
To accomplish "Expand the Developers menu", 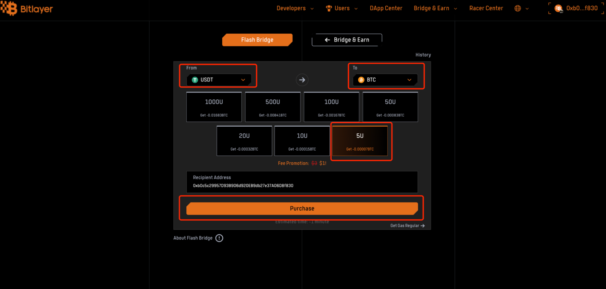I will [x=295, y=8].
